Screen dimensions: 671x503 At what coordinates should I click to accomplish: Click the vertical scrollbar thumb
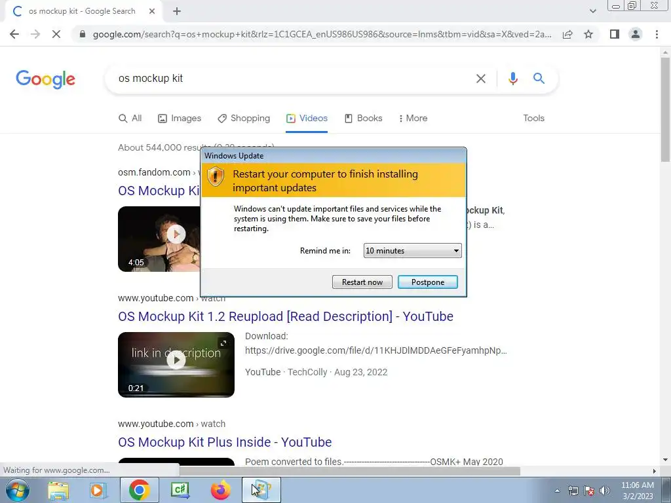[x=665, y=109]
